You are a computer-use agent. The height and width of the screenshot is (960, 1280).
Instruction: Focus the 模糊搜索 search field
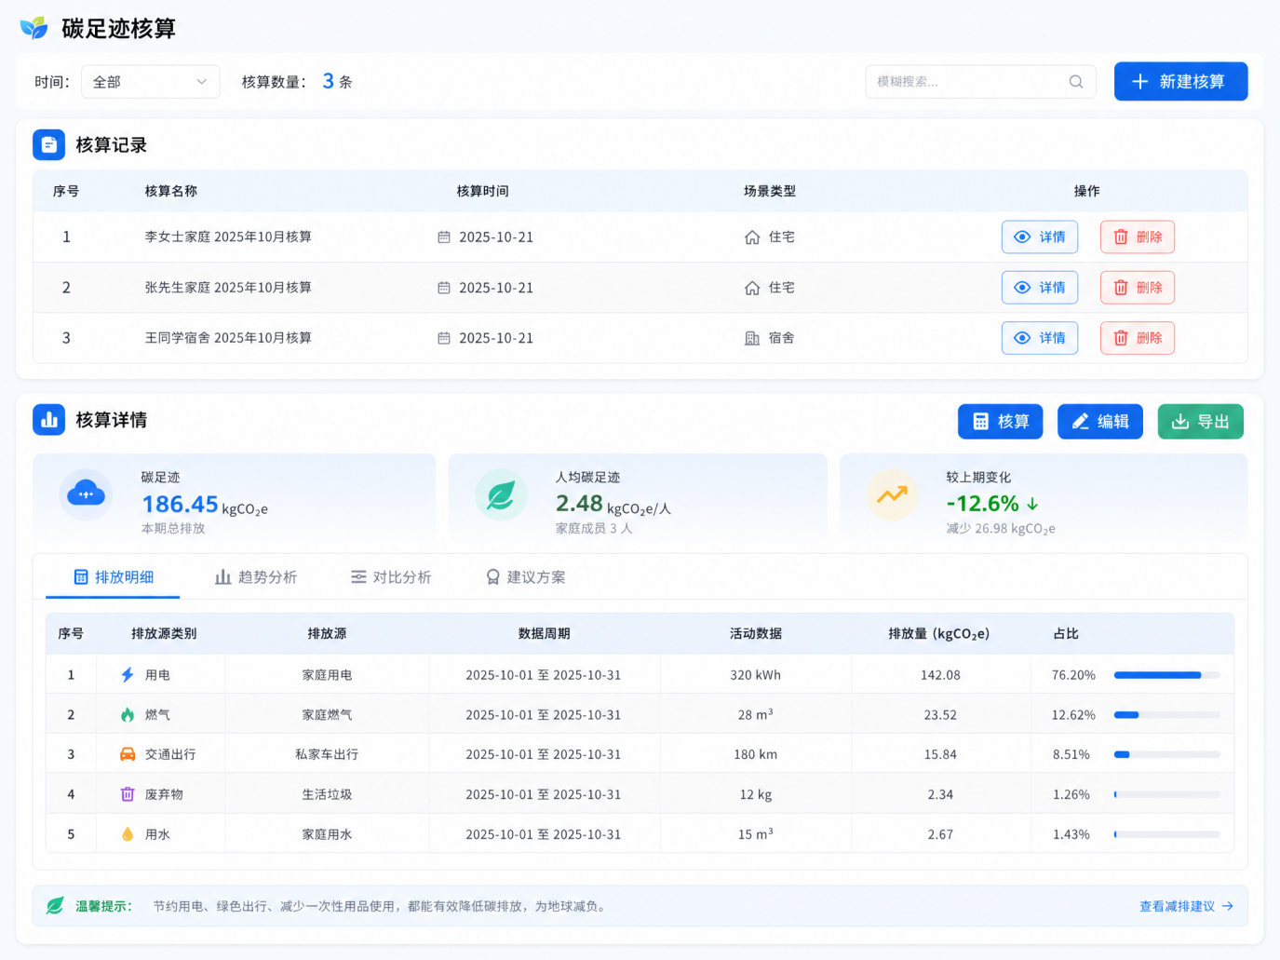point(980,82)
